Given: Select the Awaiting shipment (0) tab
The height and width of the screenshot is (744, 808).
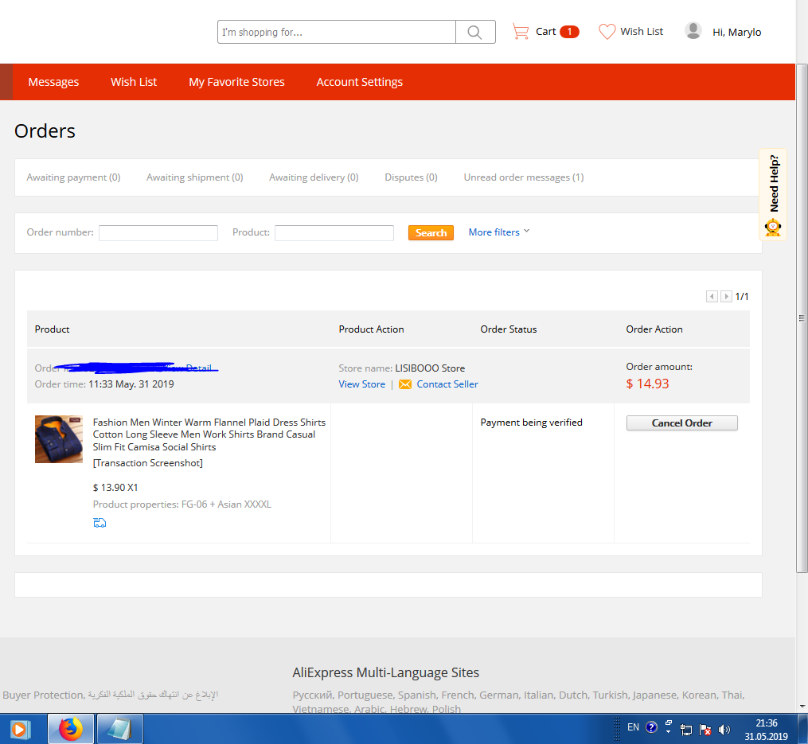Looking at the screenshot, I should pos(195,177).
